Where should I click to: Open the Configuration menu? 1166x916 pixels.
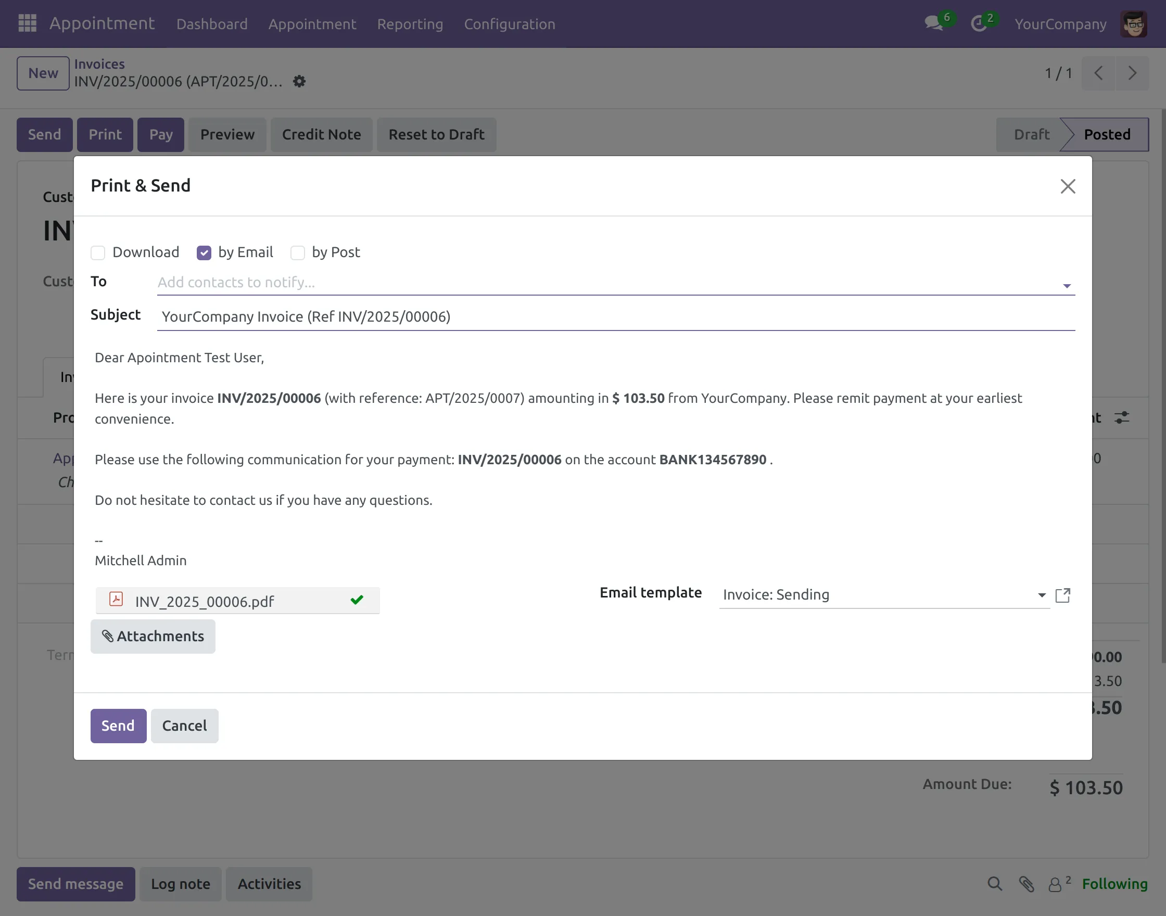[x=509, y=24]
